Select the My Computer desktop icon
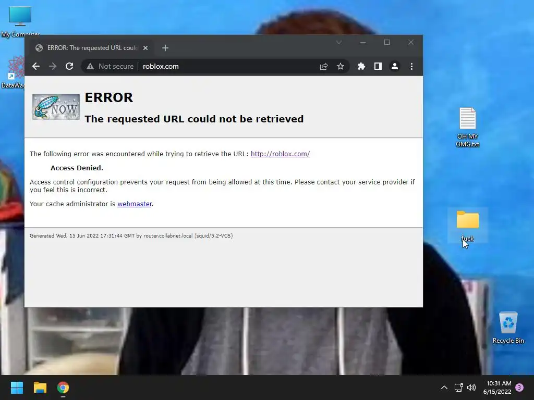 (x=20, y=22)
